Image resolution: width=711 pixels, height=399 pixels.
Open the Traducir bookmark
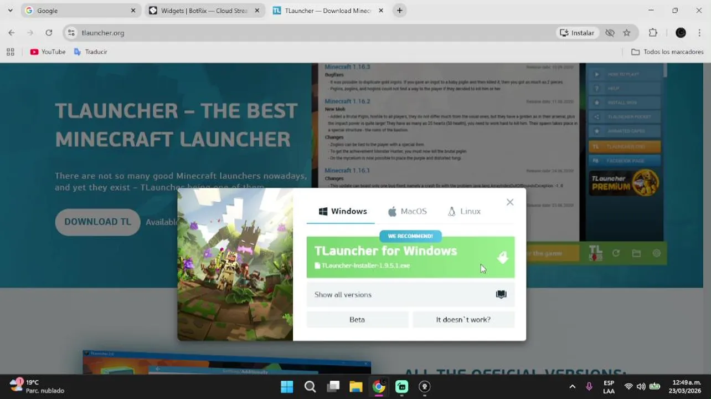[90, 52]
